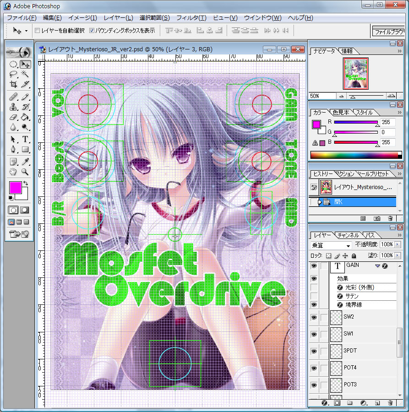This screenshot has width=409, height=412.
Task: Select the Rectangle shape tool
Action: (x=25, y=150)
